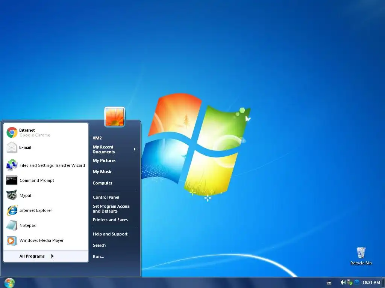The image size is (385, 288).
Task: Open the Run... dialog
Action: coord(114,256)
